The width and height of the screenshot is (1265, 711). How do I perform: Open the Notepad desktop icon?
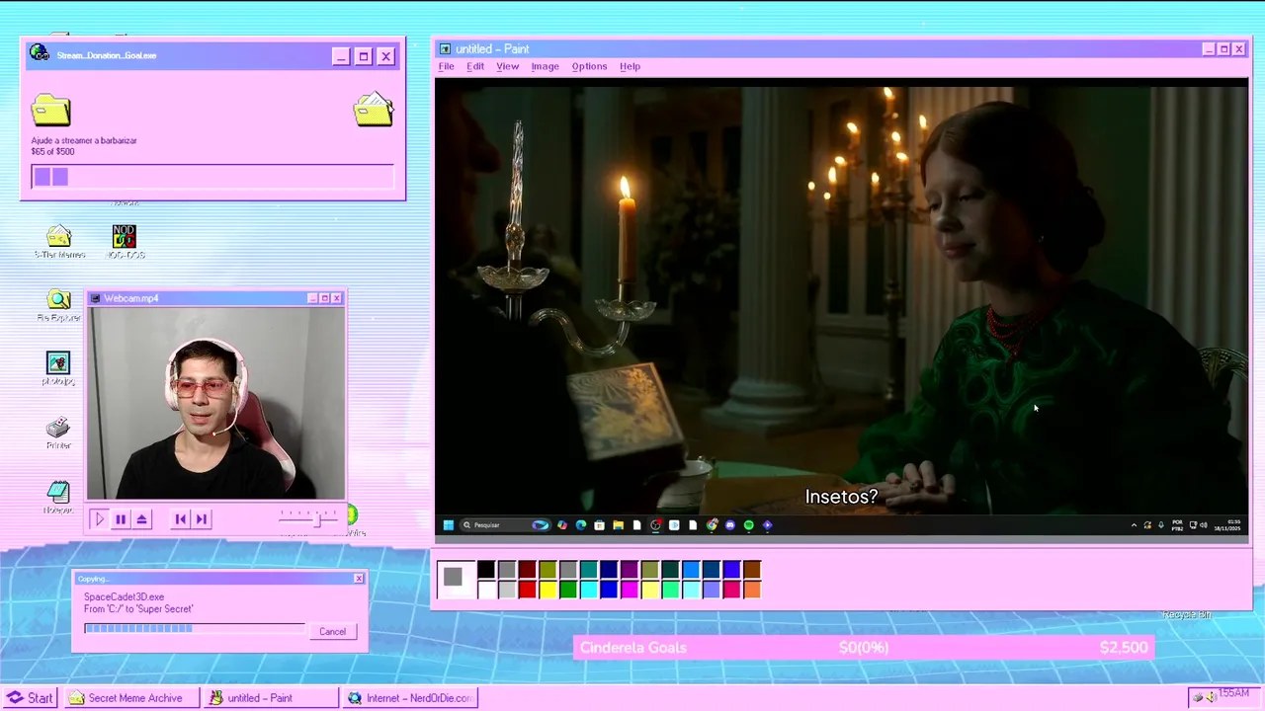coord(58,496)
